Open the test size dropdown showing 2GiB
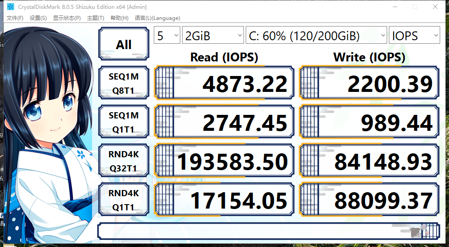 213,35
